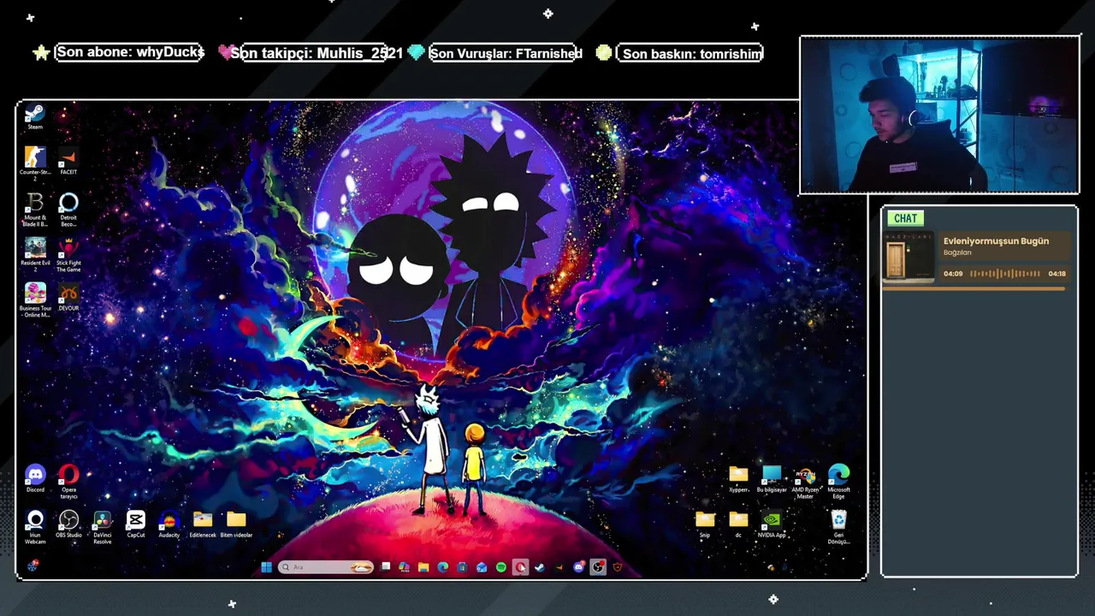Select Stick Fight The Game icon
This screenshot has width=1095, height=616.
68,254
